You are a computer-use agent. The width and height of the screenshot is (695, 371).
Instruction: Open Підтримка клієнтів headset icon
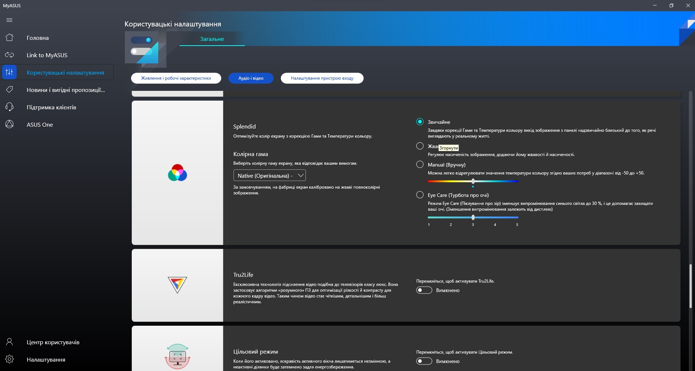(9, 107)
